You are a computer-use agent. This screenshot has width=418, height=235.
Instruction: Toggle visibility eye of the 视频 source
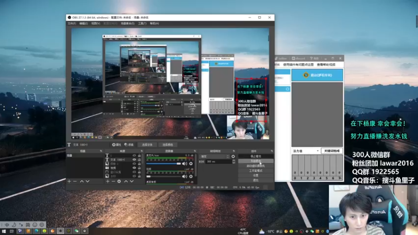pos(134,168)
